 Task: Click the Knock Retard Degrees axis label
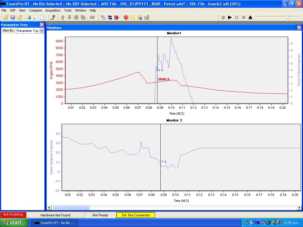(299, 70)
